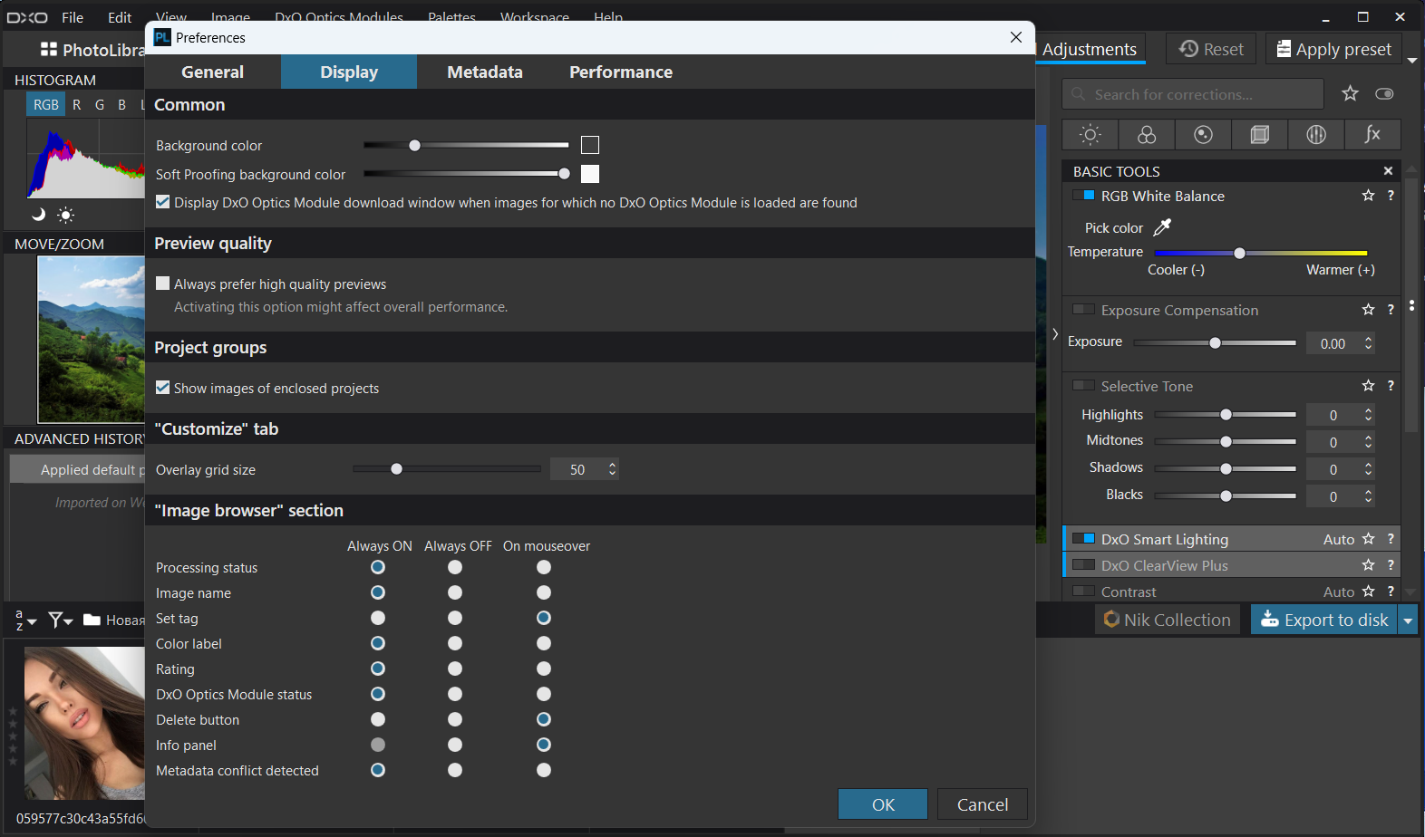Click the Cancel button in Preferences

tap(983, 804)
